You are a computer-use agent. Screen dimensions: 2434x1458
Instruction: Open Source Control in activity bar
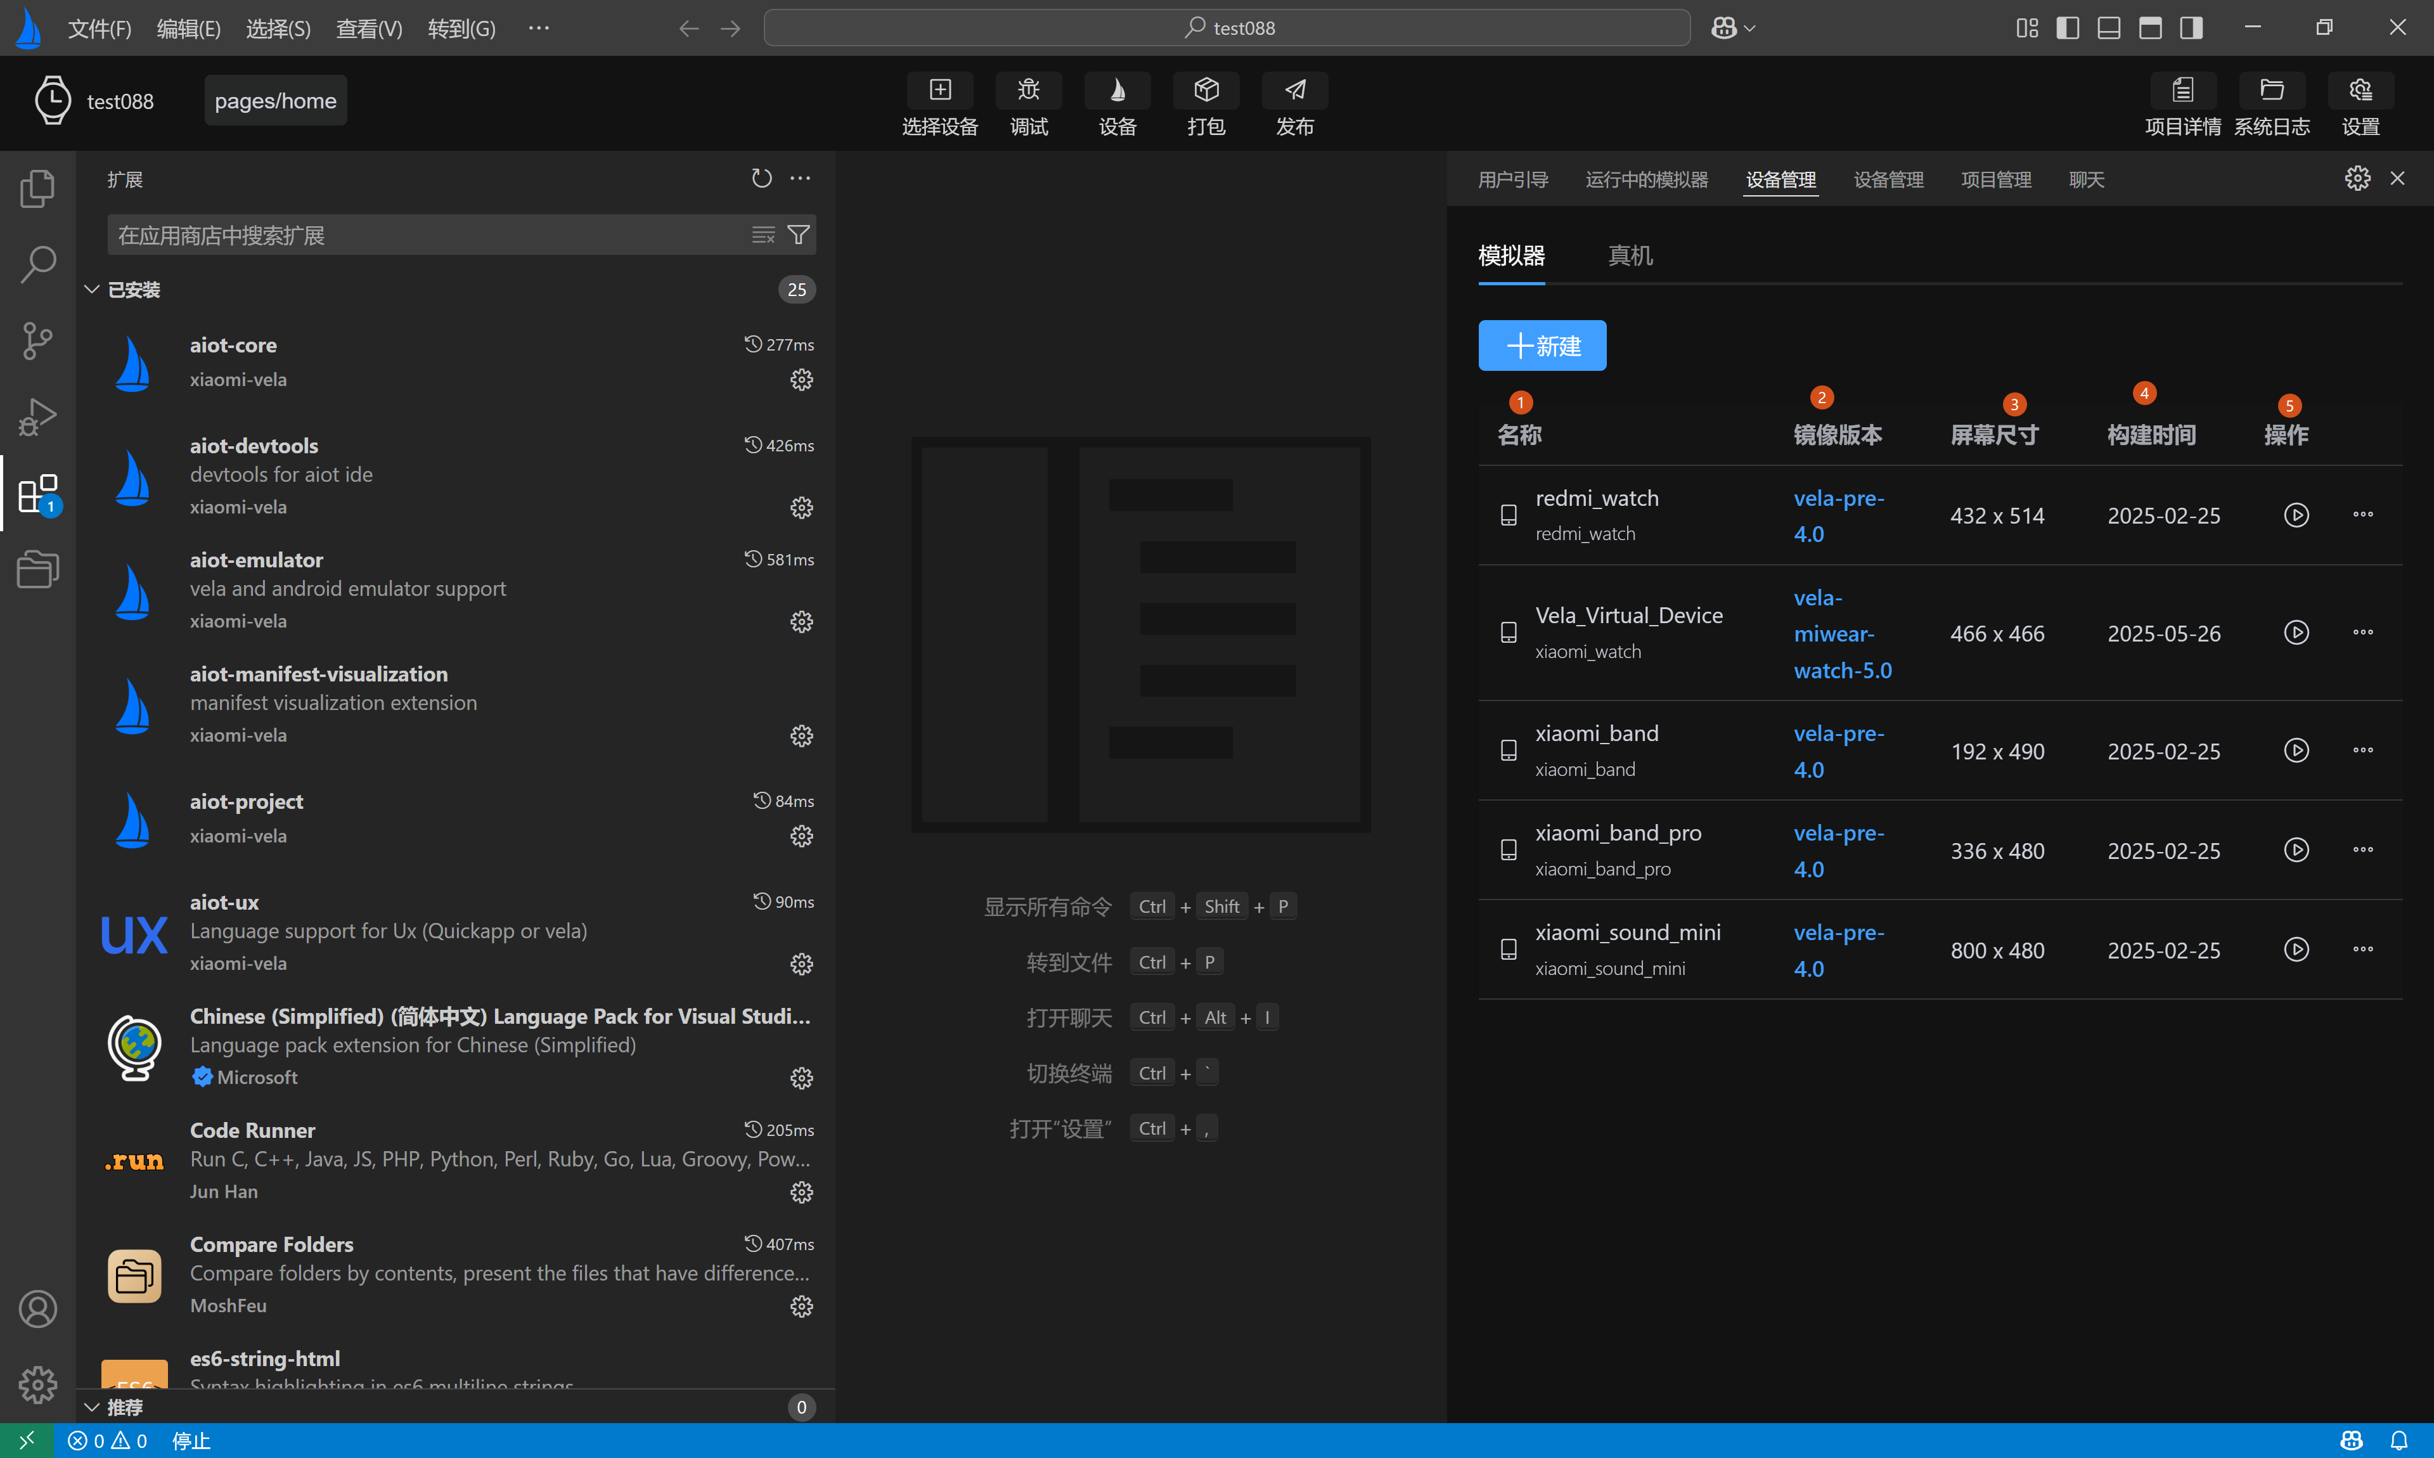point(37,341)
